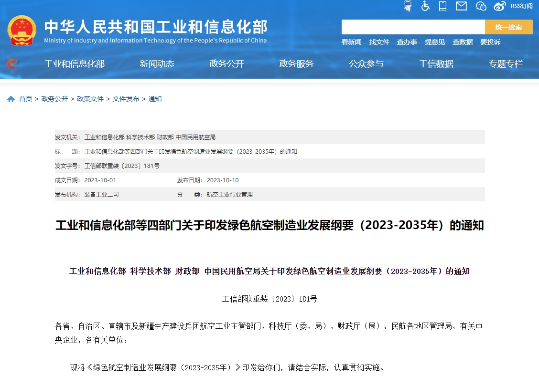
Task: Click the 统一搜索 button
Action: coord(509,27)
